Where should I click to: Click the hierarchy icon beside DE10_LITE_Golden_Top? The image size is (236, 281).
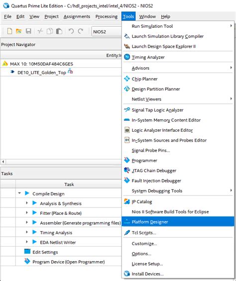coord(70,71)
